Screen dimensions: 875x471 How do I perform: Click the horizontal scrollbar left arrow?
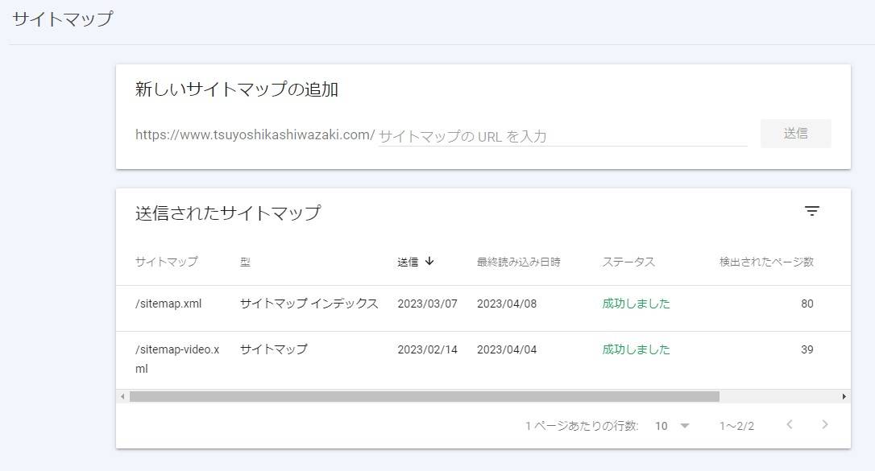coord(122,397)
